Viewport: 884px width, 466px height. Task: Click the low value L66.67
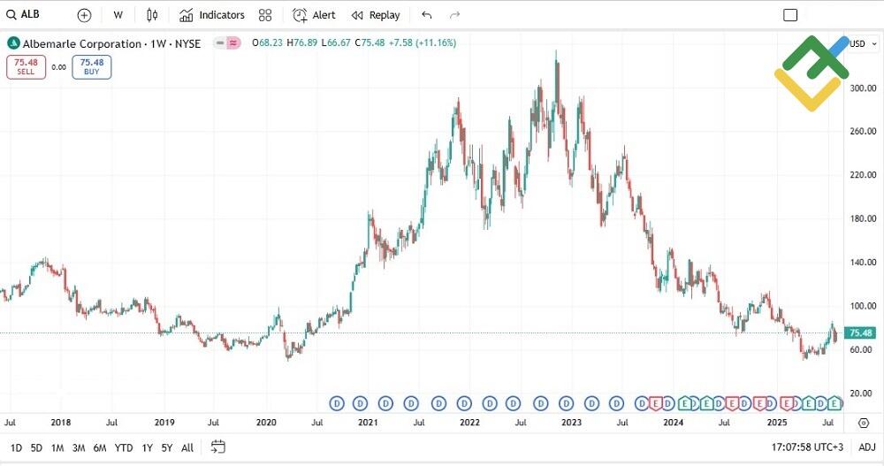pyautogui.click(x=336, y=42)
